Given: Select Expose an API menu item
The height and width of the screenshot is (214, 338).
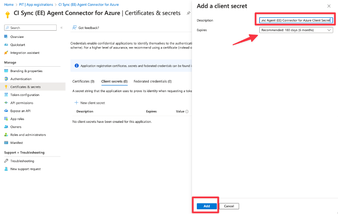Looking at the screenshot, I should (x=20, y=111).
